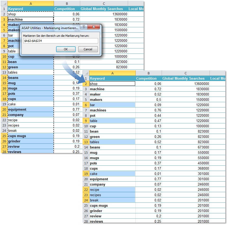Select row header 9 in right sheet

pyautogui.click(x=86, y=121)
